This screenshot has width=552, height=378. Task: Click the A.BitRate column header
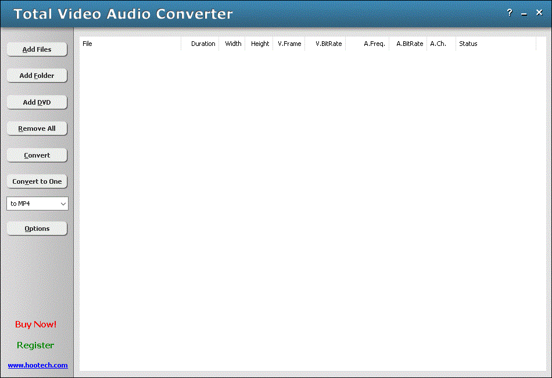point(408,44)
